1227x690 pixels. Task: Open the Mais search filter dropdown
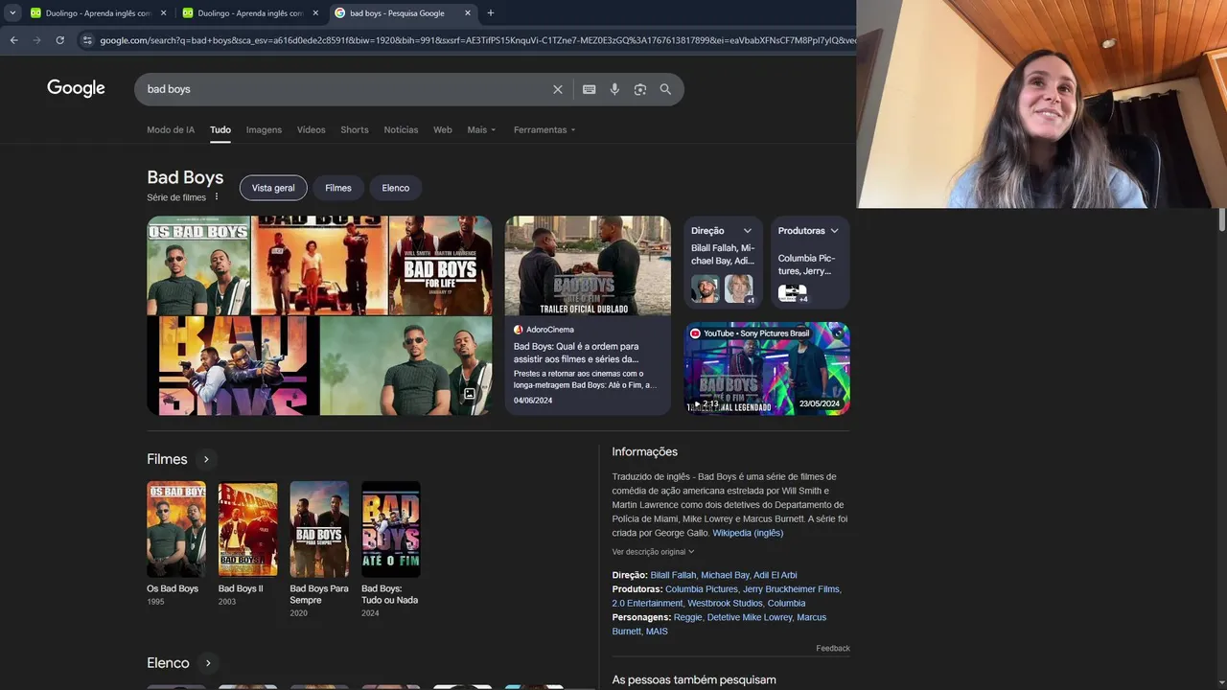click(x=481, y=130)
